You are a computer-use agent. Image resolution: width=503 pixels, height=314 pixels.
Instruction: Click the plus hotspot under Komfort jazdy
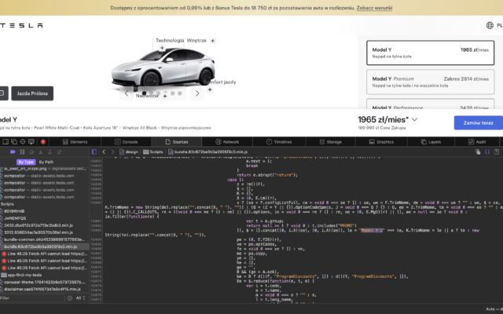[x=210, y=89]
